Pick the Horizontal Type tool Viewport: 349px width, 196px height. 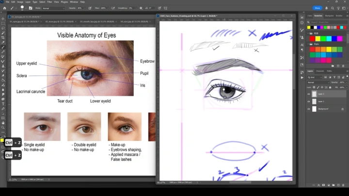tap(3, 104)
